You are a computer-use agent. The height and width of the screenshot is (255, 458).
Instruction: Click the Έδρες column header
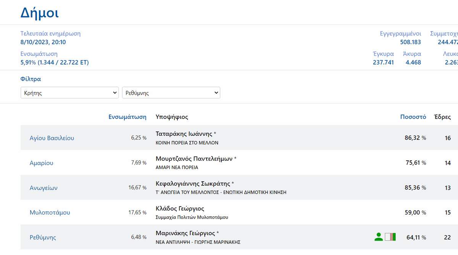coord(443,117)
